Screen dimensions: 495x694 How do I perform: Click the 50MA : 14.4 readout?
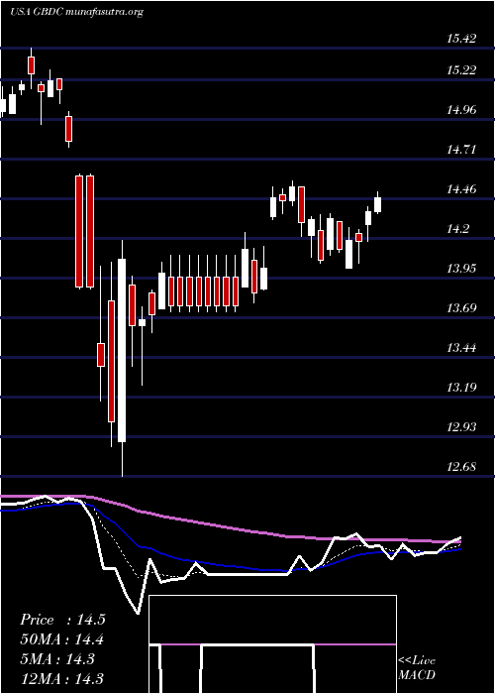[62, 639]
